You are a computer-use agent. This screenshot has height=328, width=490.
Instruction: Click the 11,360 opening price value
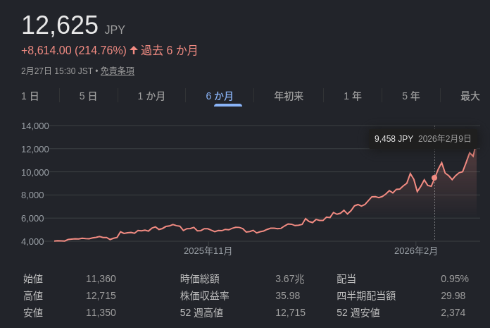[x=101, y=279]
